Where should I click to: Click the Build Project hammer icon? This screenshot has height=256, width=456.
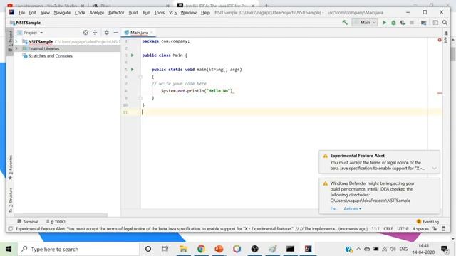[345, 22]
